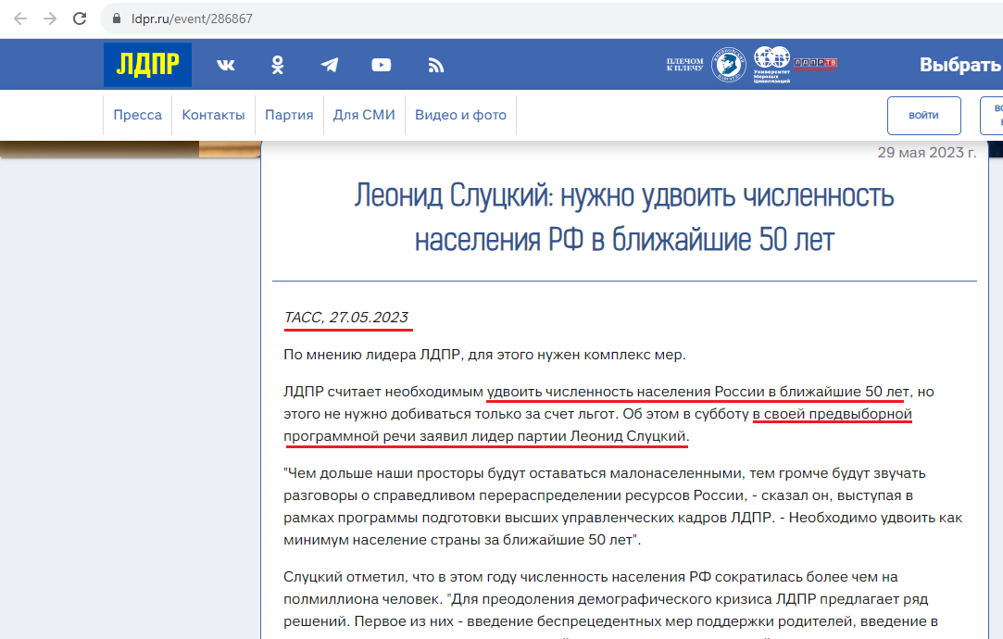This screenshot has height=639, width=1003.
Task: Go back with the browser back arrow
Action: (20, 19)
